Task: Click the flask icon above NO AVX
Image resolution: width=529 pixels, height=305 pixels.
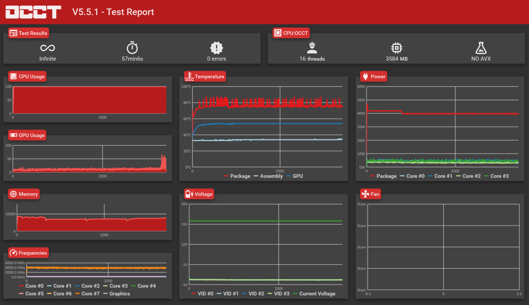Action: tap(481, 48)
